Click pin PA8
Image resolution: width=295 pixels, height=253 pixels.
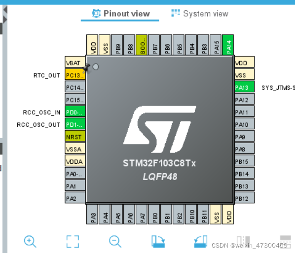point(244,148)
